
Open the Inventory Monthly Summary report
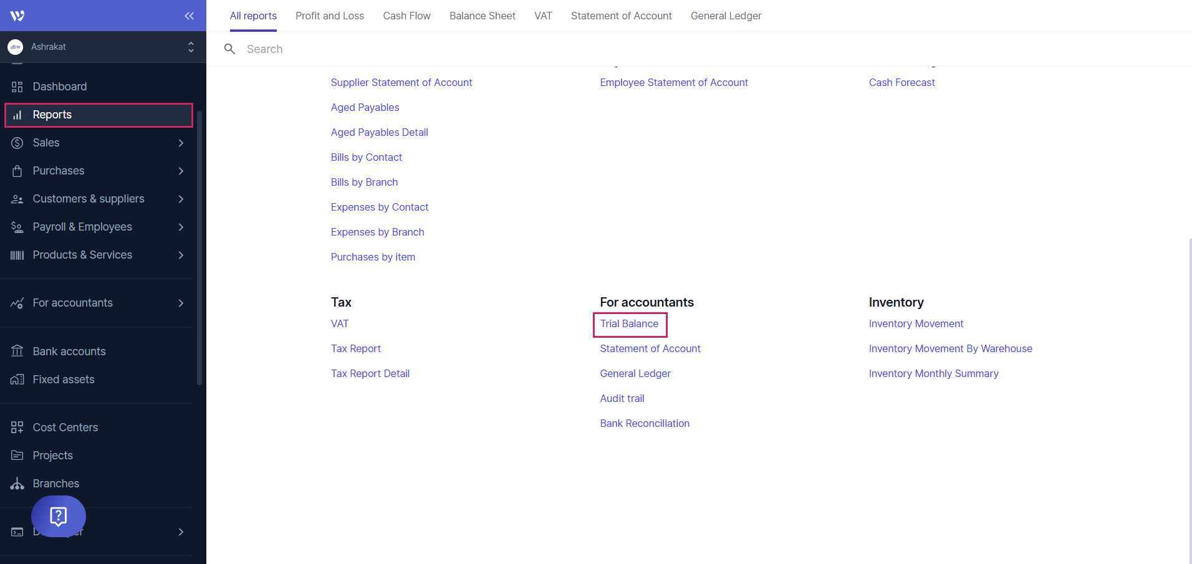[933, 373]
